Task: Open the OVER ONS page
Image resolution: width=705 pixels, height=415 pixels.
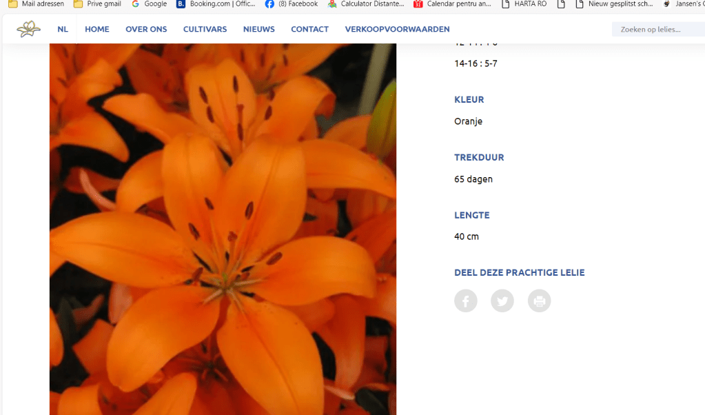Action: click(x=146, y=29)
